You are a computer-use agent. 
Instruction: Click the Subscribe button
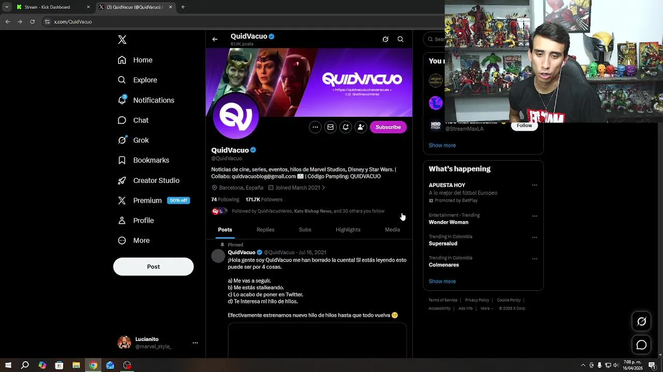388,127
